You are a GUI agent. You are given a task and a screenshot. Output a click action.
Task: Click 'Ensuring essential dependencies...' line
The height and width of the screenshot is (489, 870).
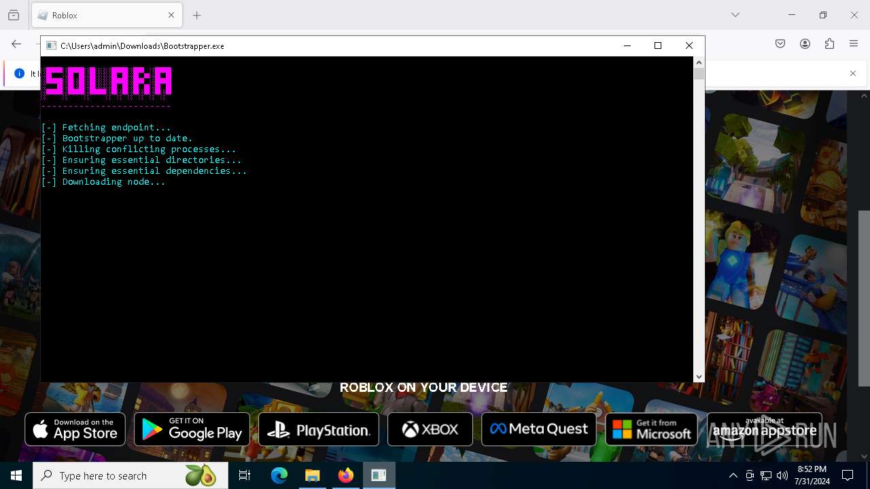(144, 171)
